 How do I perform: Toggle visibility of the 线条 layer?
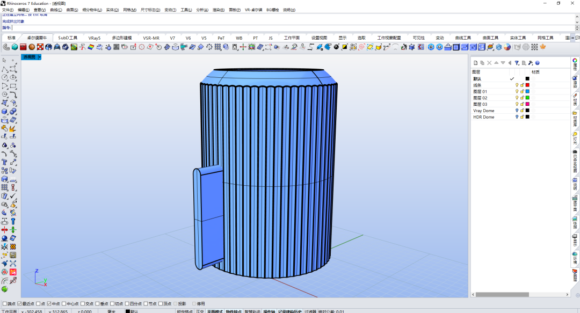tap(517, 85)
